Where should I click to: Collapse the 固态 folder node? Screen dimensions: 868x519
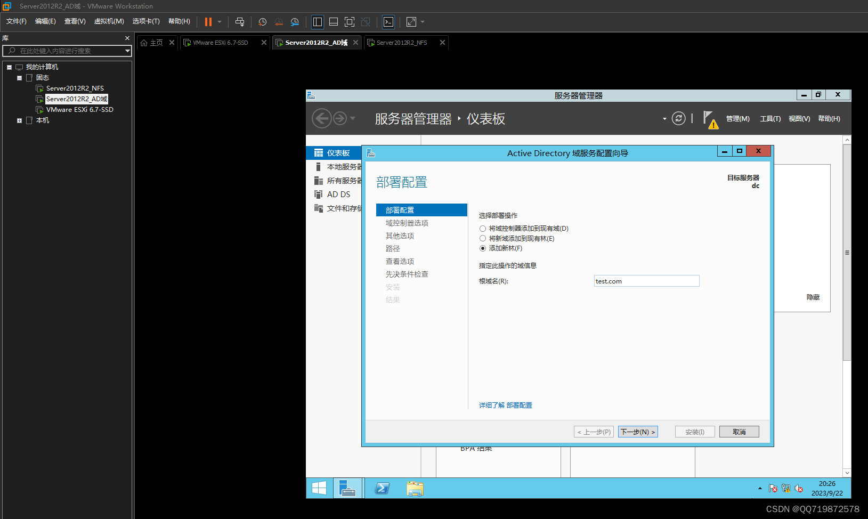coord(19,78)
